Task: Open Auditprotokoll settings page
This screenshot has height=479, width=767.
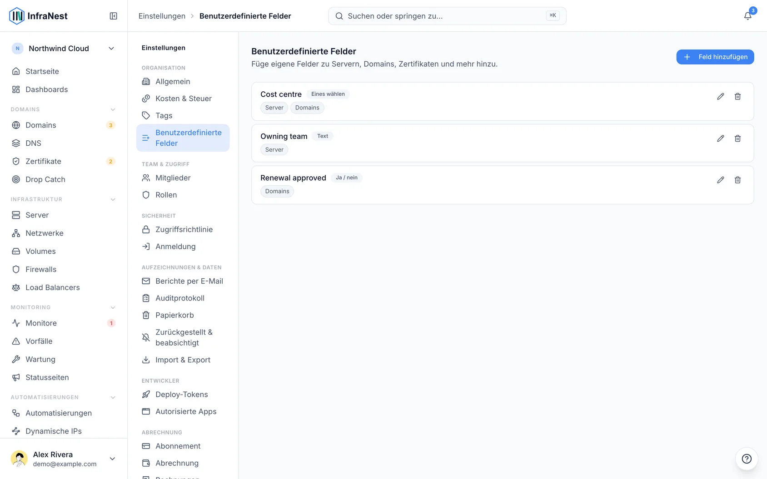Action: (x=183, y=298)
